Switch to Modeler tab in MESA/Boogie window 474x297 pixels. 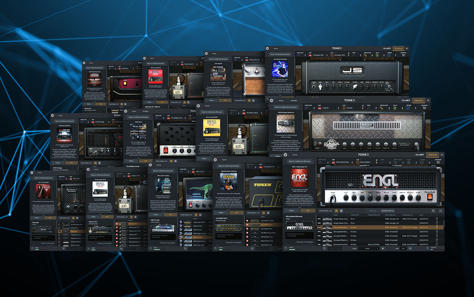tap(294, 100)
